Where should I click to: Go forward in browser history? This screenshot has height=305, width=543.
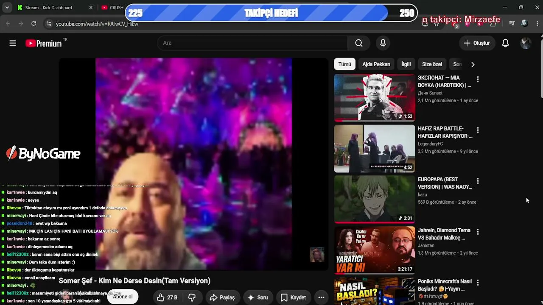pos(20,24)
